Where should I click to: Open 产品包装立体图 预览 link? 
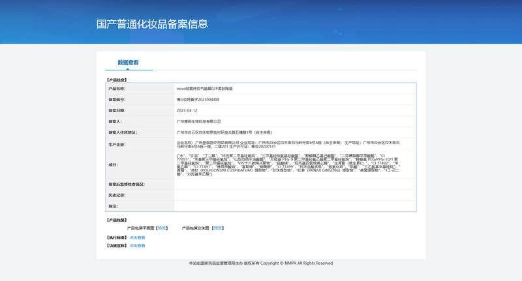[x=218, y=228]
